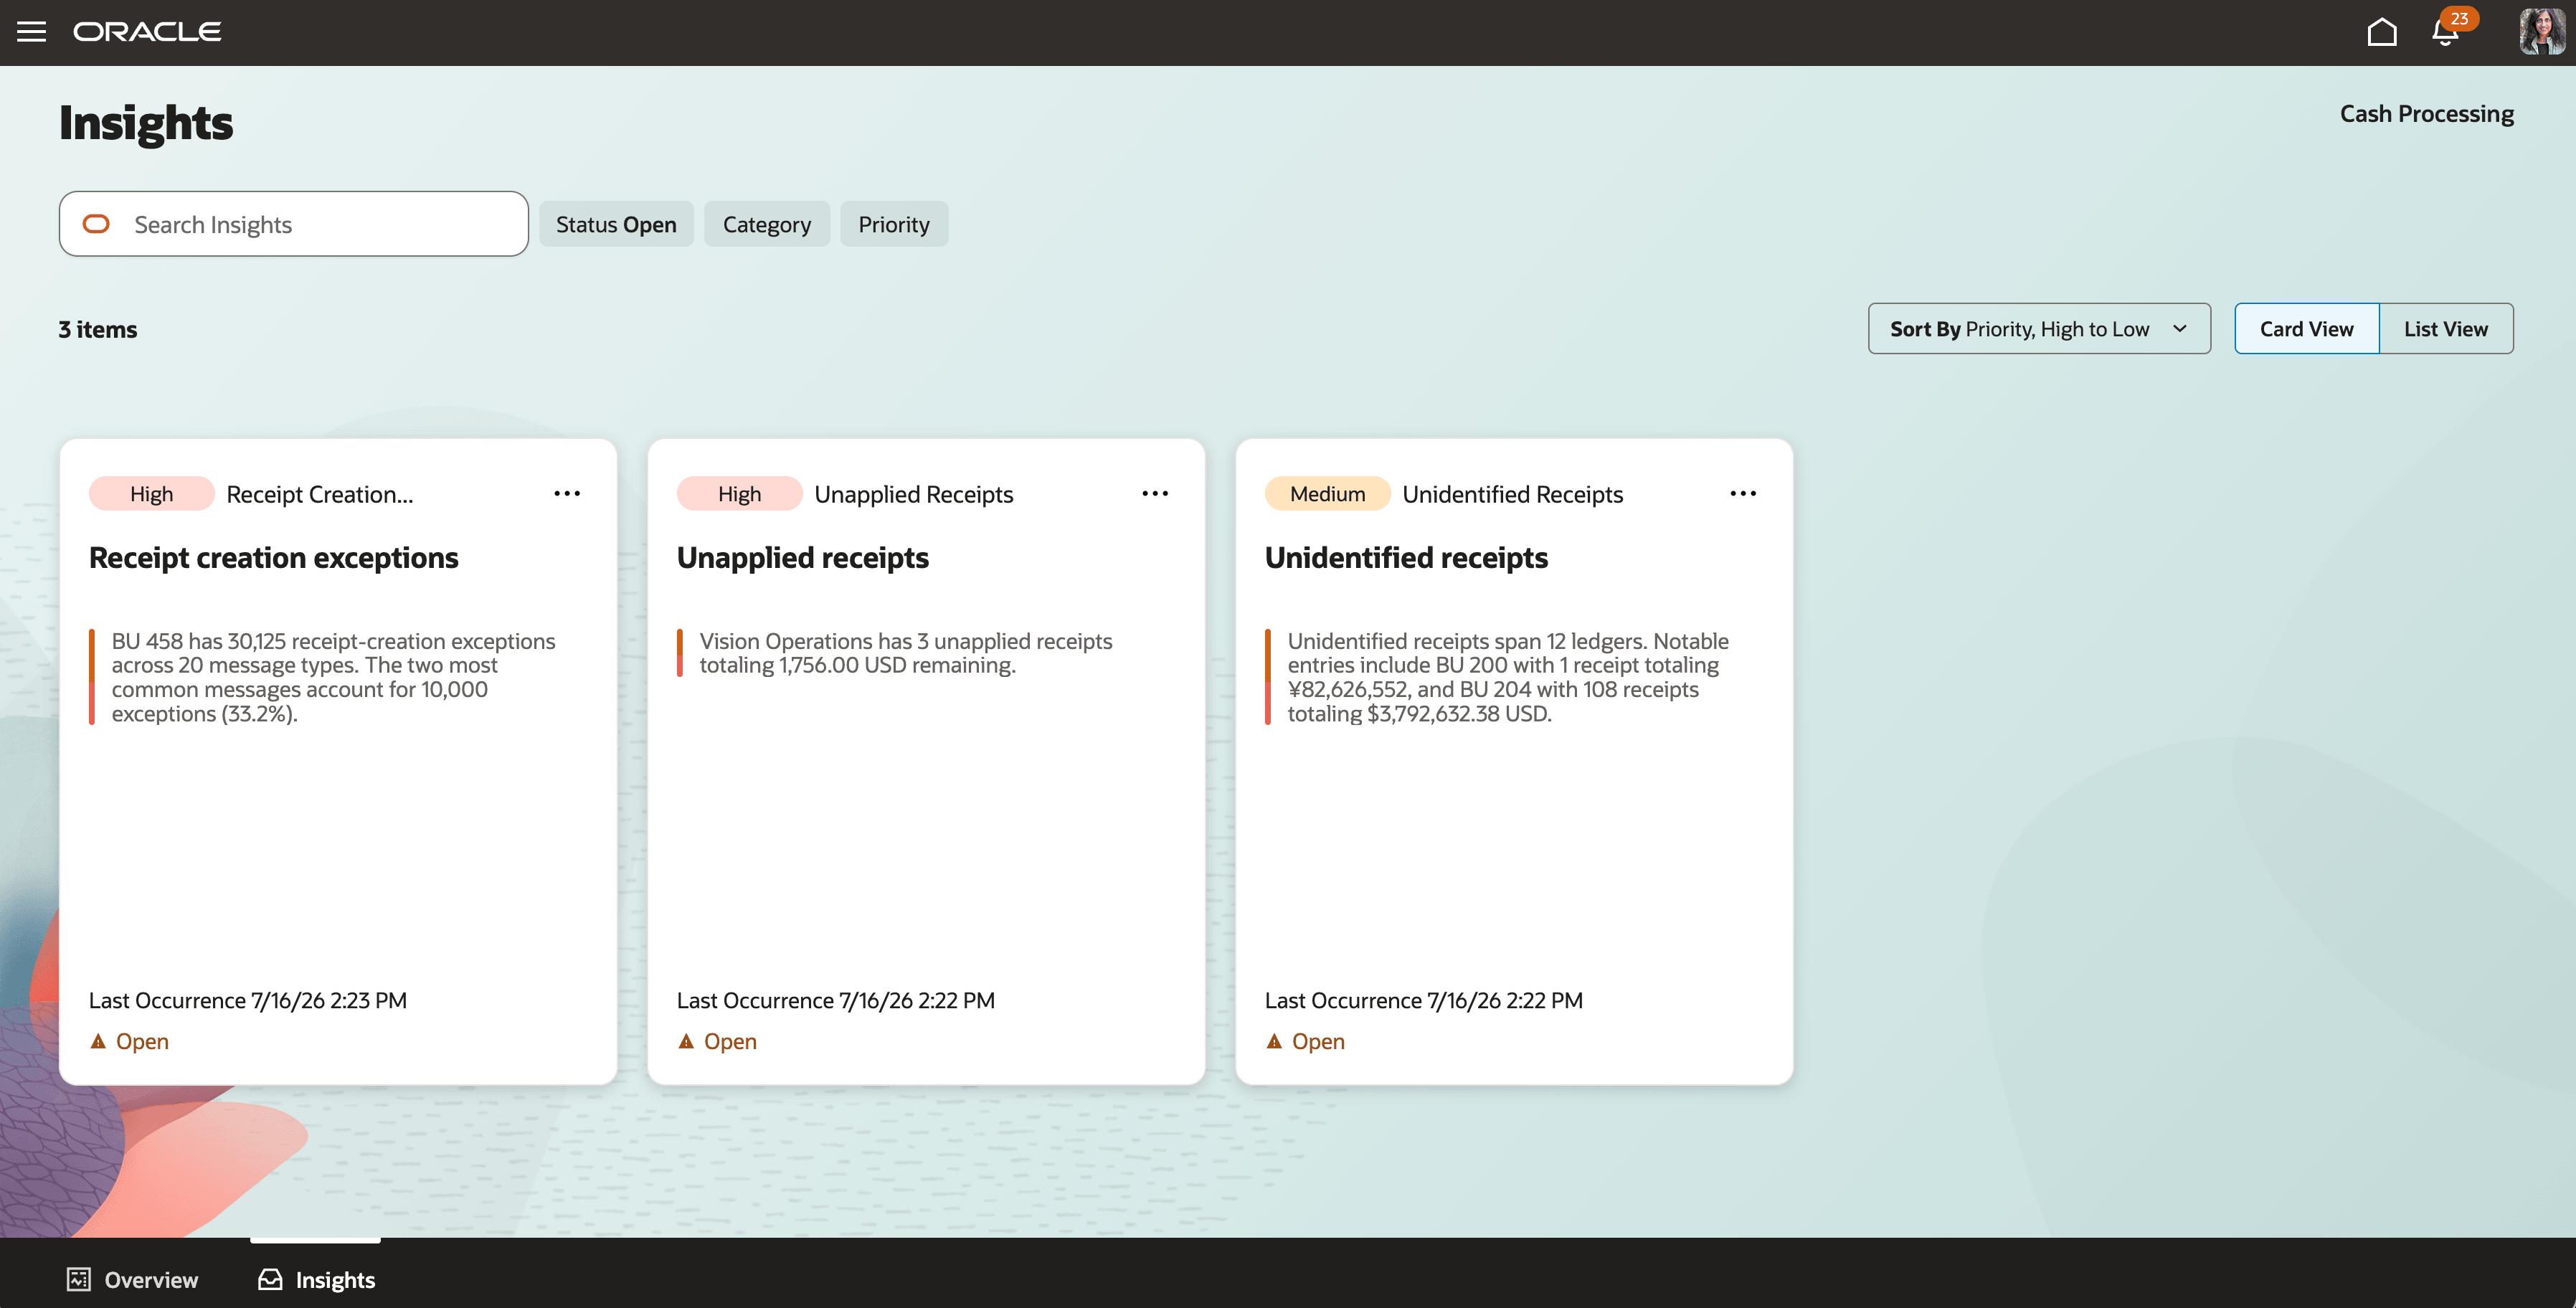This screenshot has height=1308, width=2576.
Task: Click warning icon beside Open on Receipt Creation card
Action: tap(98, 1041)
